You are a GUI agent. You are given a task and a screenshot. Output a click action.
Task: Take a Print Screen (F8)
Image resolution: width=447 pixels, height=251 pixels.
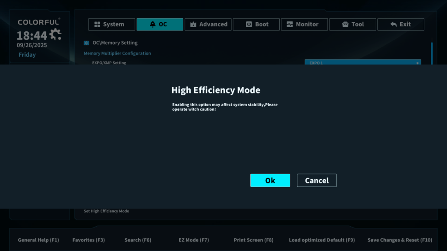tap(253, 240)
